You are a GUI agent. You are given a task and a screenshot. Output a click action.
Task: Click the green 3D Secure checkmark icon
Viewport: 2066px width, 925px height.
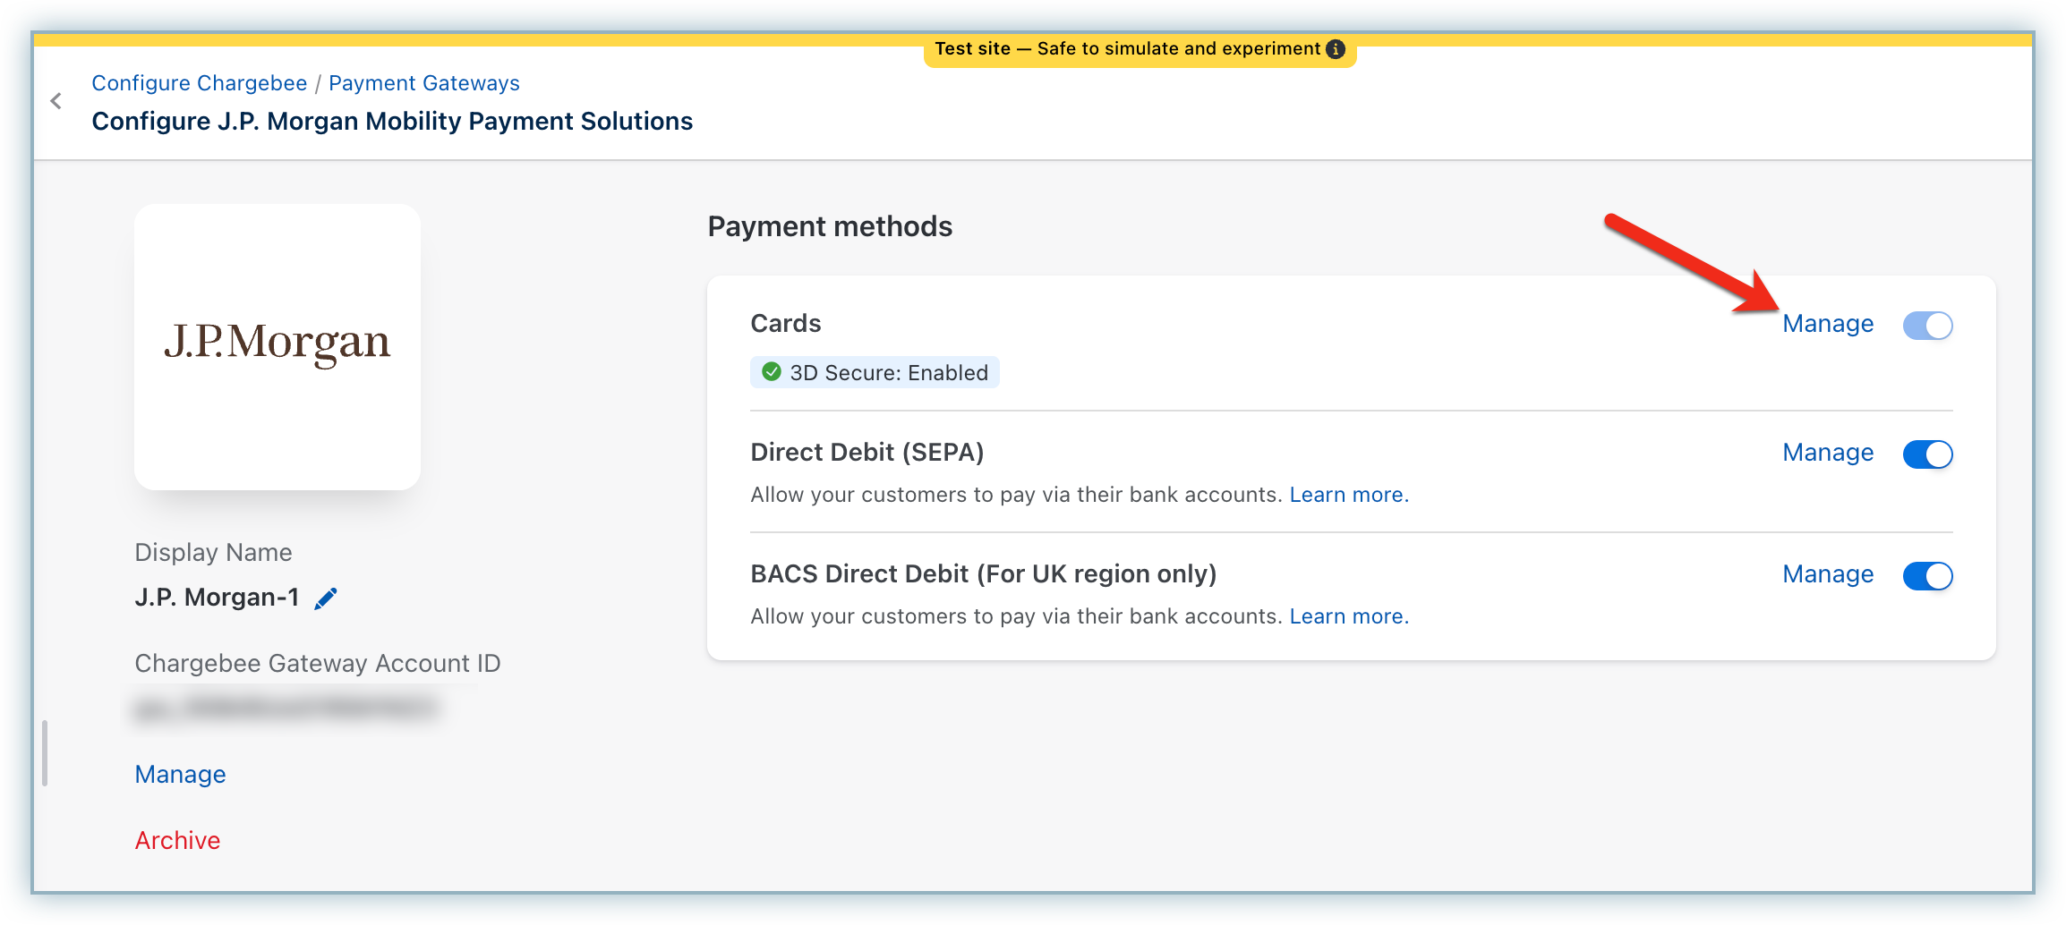click(x=771, y=372)
